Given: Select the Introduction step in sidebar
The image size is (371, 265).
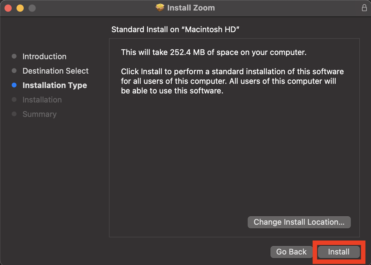Looking at the screenshot, I should tap(44, 56).
